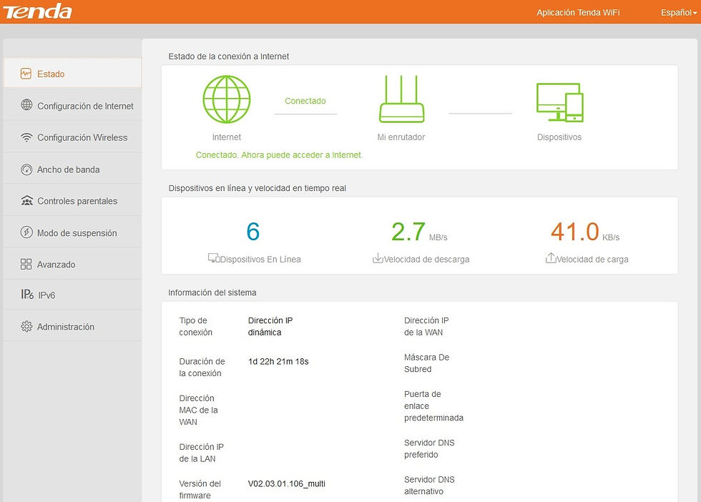Click the Tipo de conexión label
Screen dimensions: 701x502
pyautogui.click(x=196, y=326)
